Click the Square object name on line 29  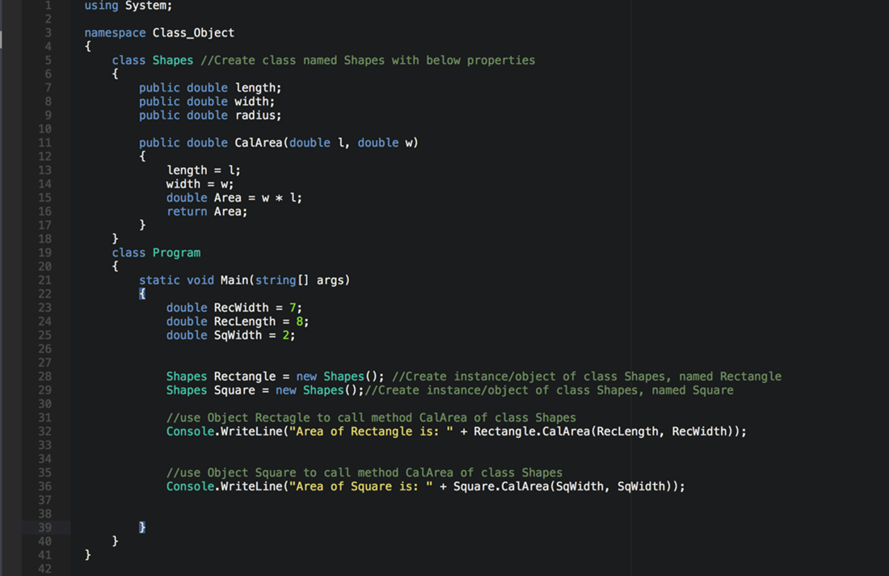point(233,389)
